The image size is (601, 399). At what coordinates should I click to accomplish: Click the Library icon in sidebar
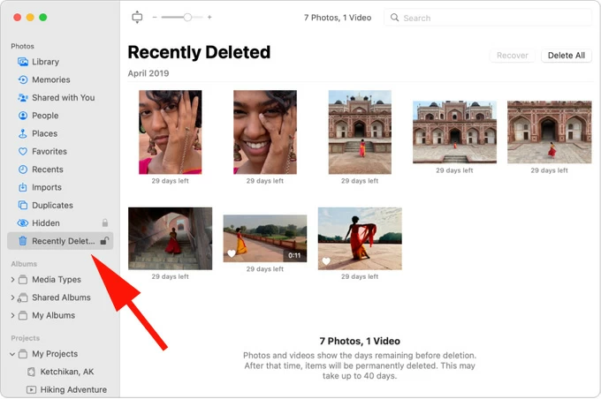point(23,62)
